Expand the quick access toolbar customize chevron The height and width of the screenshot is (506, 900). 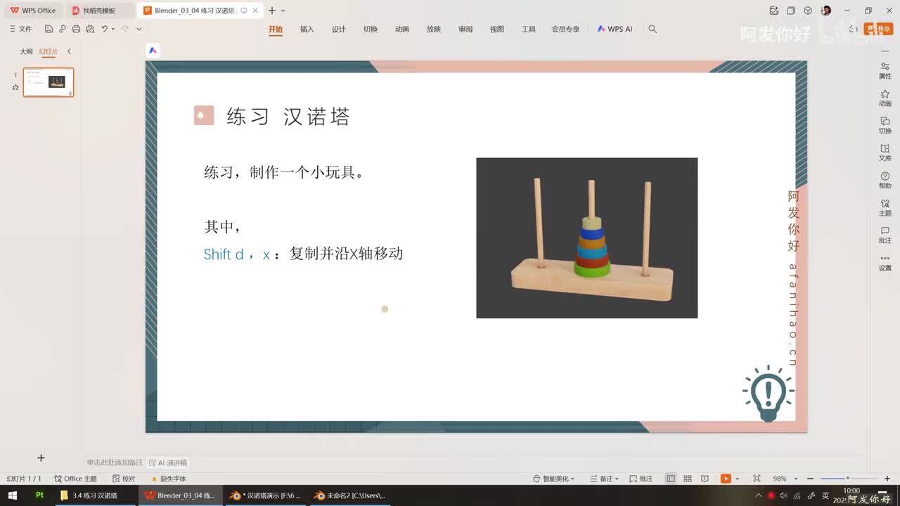click(139, 30)
